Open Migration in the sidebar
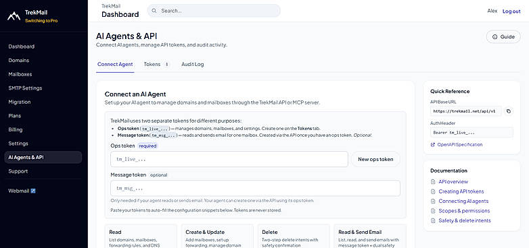Screen dimensions: 529x248 43,102
